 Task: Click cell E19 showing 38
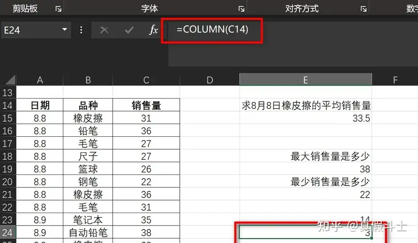(x=305, y=169)
